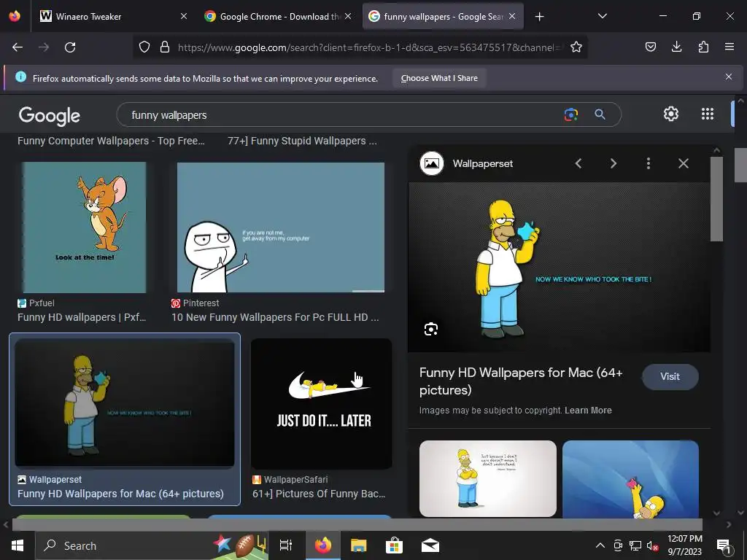Screen dimensions: 747x560
Task: Launch Microsoft Store from taskbar
Action: 394,545
